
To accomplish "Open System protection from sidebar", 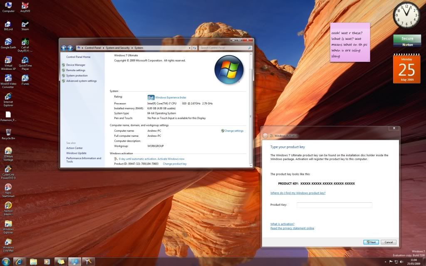I will [x=77, y=76].
